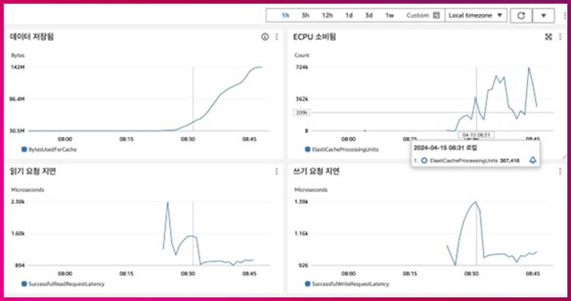Set the time range to 12h
Screen dimensions: 571x301
327,16
